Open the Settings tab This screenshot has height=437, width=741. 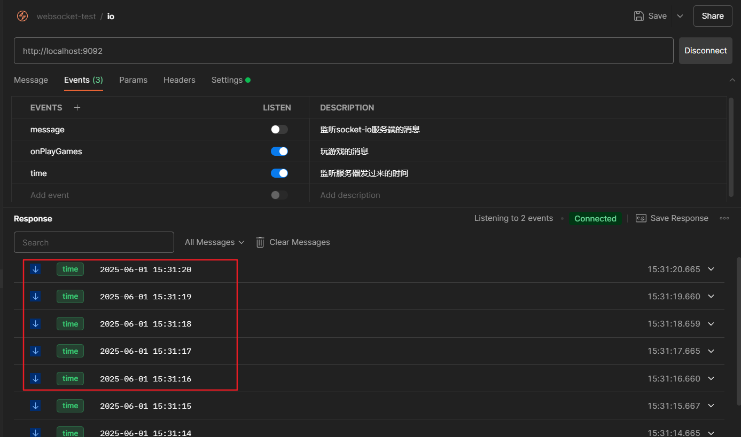tap(227, 80)
